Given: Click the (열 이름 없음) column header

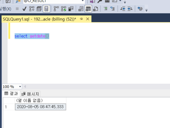Looking at the screenshot, I should (40, 100).
